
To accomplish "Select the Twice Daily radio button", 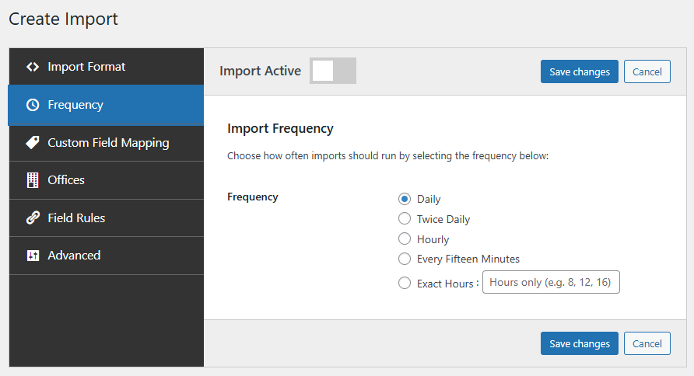I will pos(405,219).
